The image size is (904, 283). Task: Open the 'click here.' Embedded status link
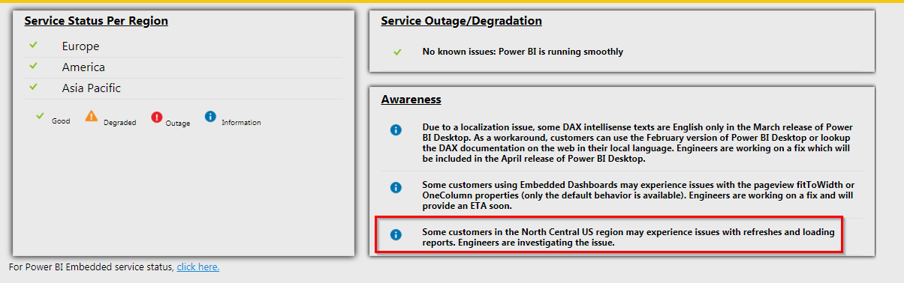click(x=198, y=267)
